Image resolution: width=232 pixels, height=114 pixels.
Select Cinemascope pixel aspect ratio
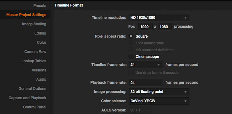pyautogui.click(x=131, y=57)
